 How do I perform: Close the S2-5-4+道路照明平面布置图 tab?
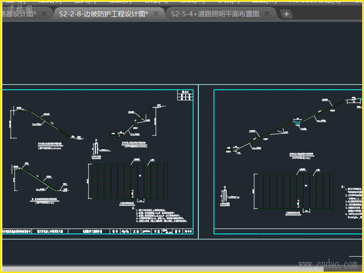point(267,14)
